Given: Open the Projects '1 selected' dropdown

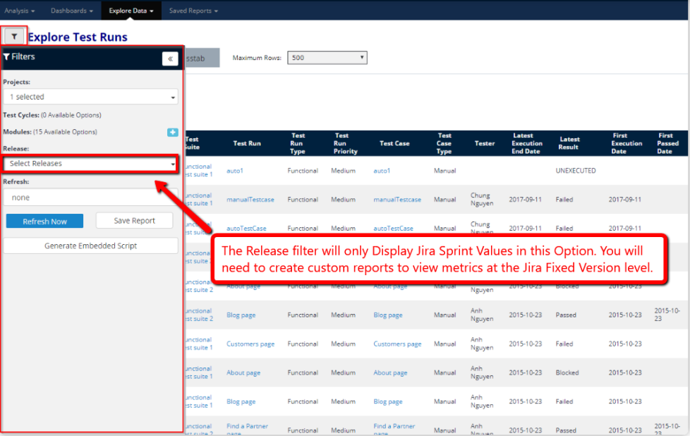Looking at the screenshot, I should point(90,97).
